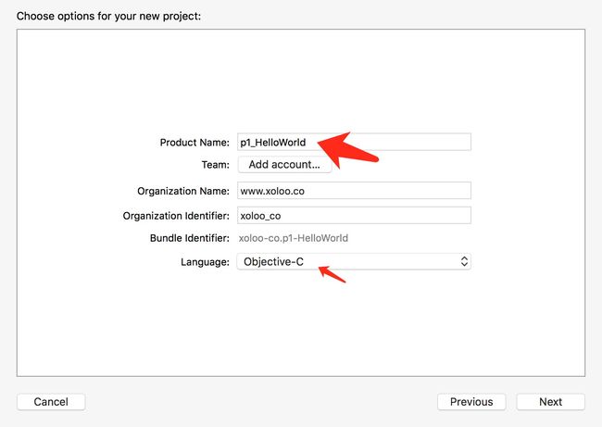The image size is (602, 427).
Task: Focus the Product Name field with p1_HelloWorld
Action: pos(354,142)
